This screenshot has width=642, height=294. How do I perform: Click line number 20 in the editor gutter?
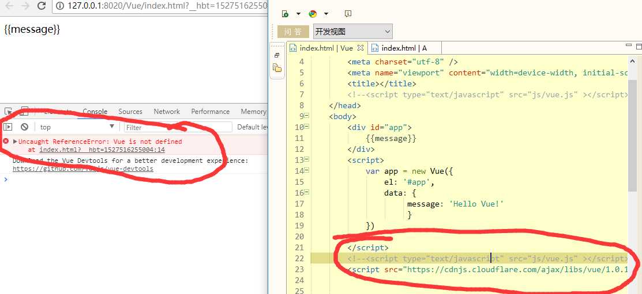(299, 236)
